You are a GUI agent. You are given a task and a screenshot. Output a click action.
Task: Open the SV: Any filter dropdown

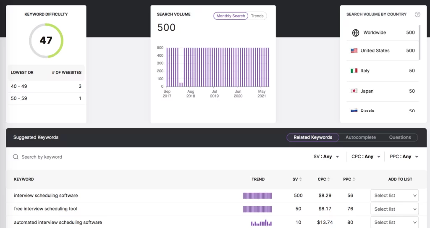tap(326, 157)
